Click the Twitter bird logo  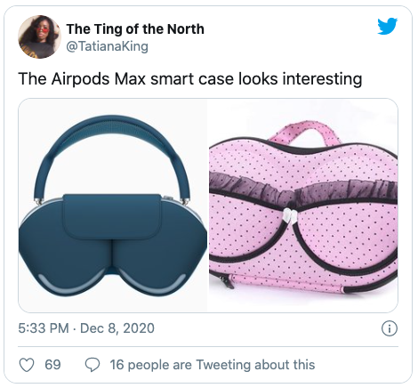(387, 27)
